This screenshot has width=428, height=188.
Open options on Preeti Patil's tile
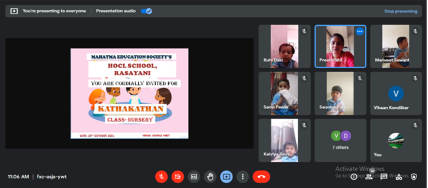(360, 32)
